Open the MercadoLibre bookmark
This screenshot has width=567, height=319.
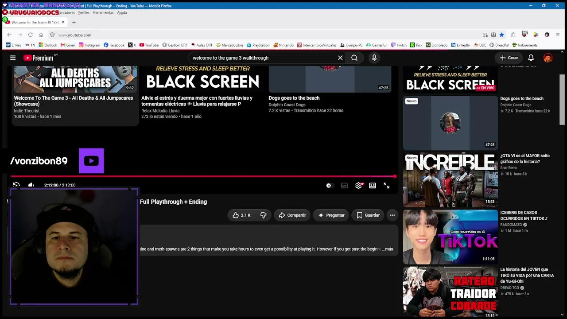click(229, 45)
